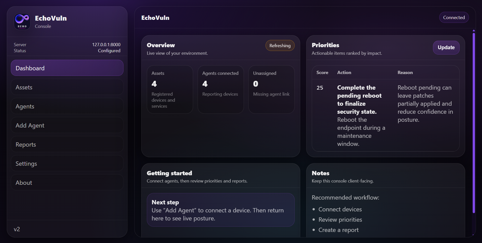Select the Agents connected card
Image resolution: width=482 pixels, height=243 pixels.
click(221, 89)
